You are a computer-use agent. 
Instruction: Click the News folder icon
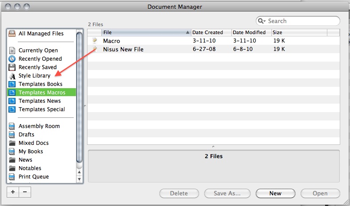click(x=12, y=160)
